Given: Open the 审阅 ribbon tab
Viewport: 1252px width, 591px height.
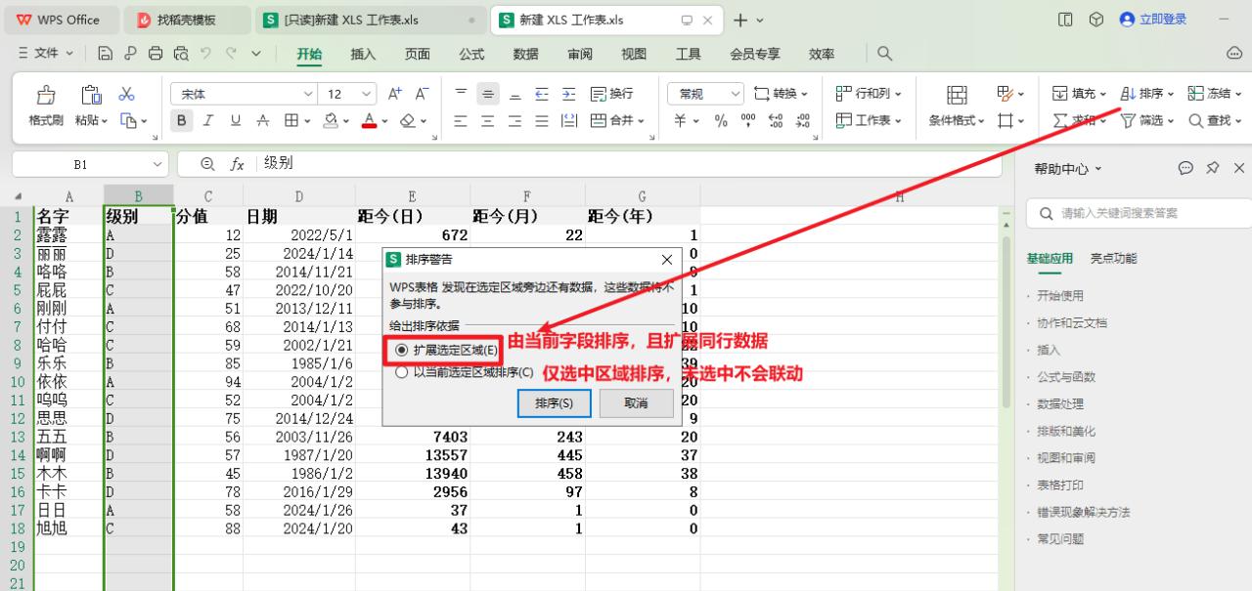Looking at the screenshot, I should [x=580, y=54].
